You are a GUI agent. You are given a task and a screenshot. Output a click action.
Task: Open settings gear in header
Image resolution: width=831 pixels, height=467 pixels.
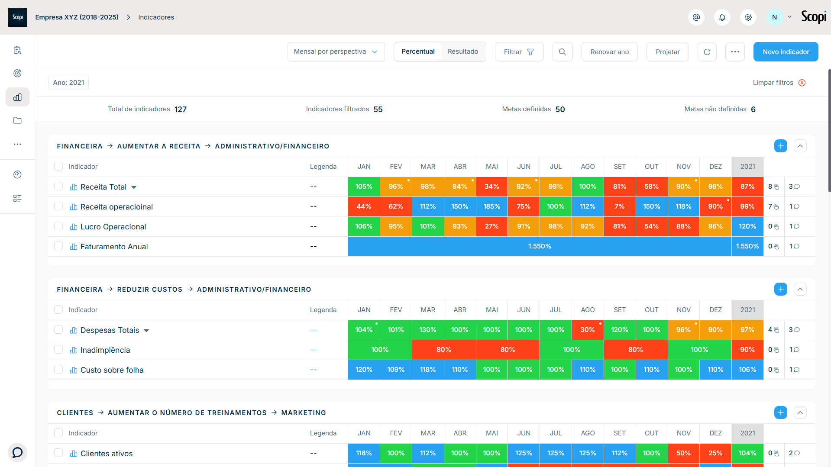(x=748, y=17)
